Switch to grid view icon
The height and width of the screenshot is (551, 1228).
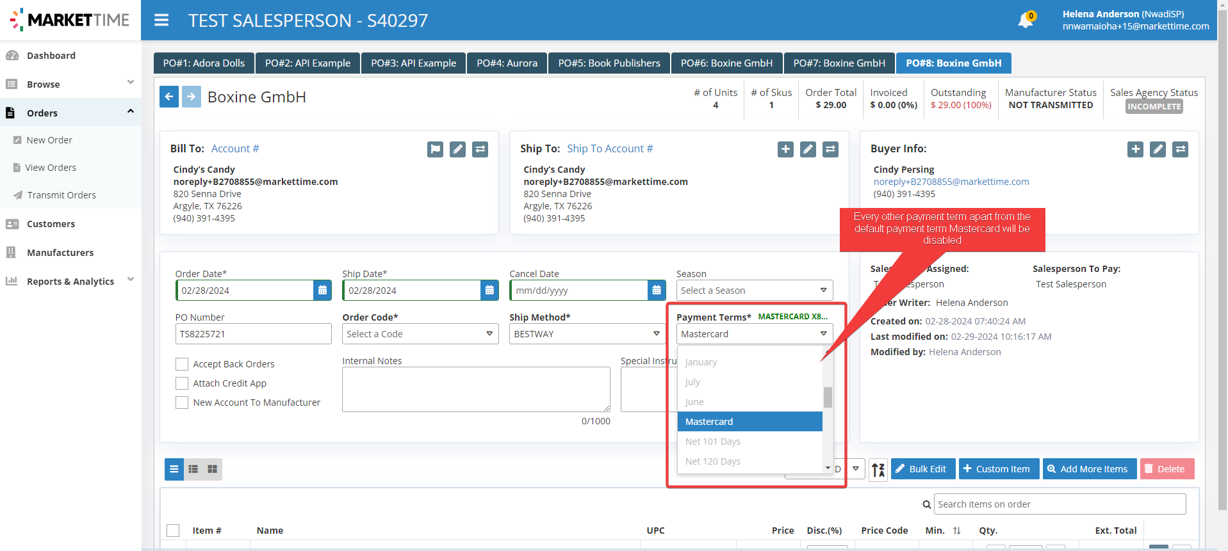pos(213,469)
